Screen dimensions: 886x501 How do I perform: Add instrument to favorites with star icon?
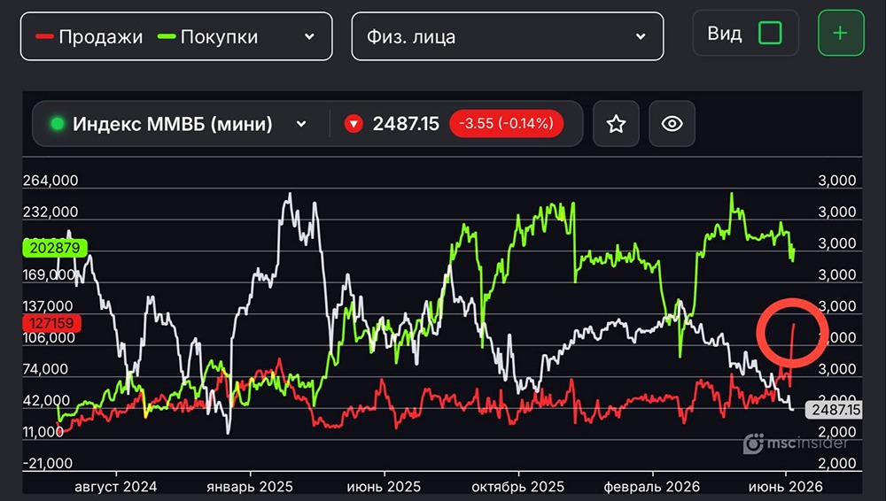click(616, 124)
